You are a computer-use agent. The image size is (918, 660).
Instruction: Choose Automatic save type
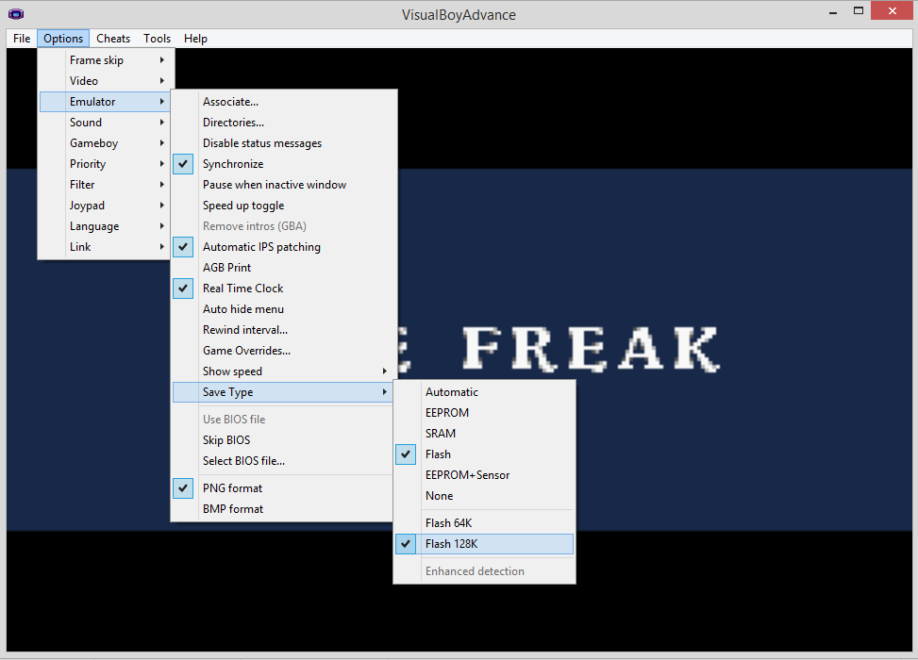tap(451, 392)
